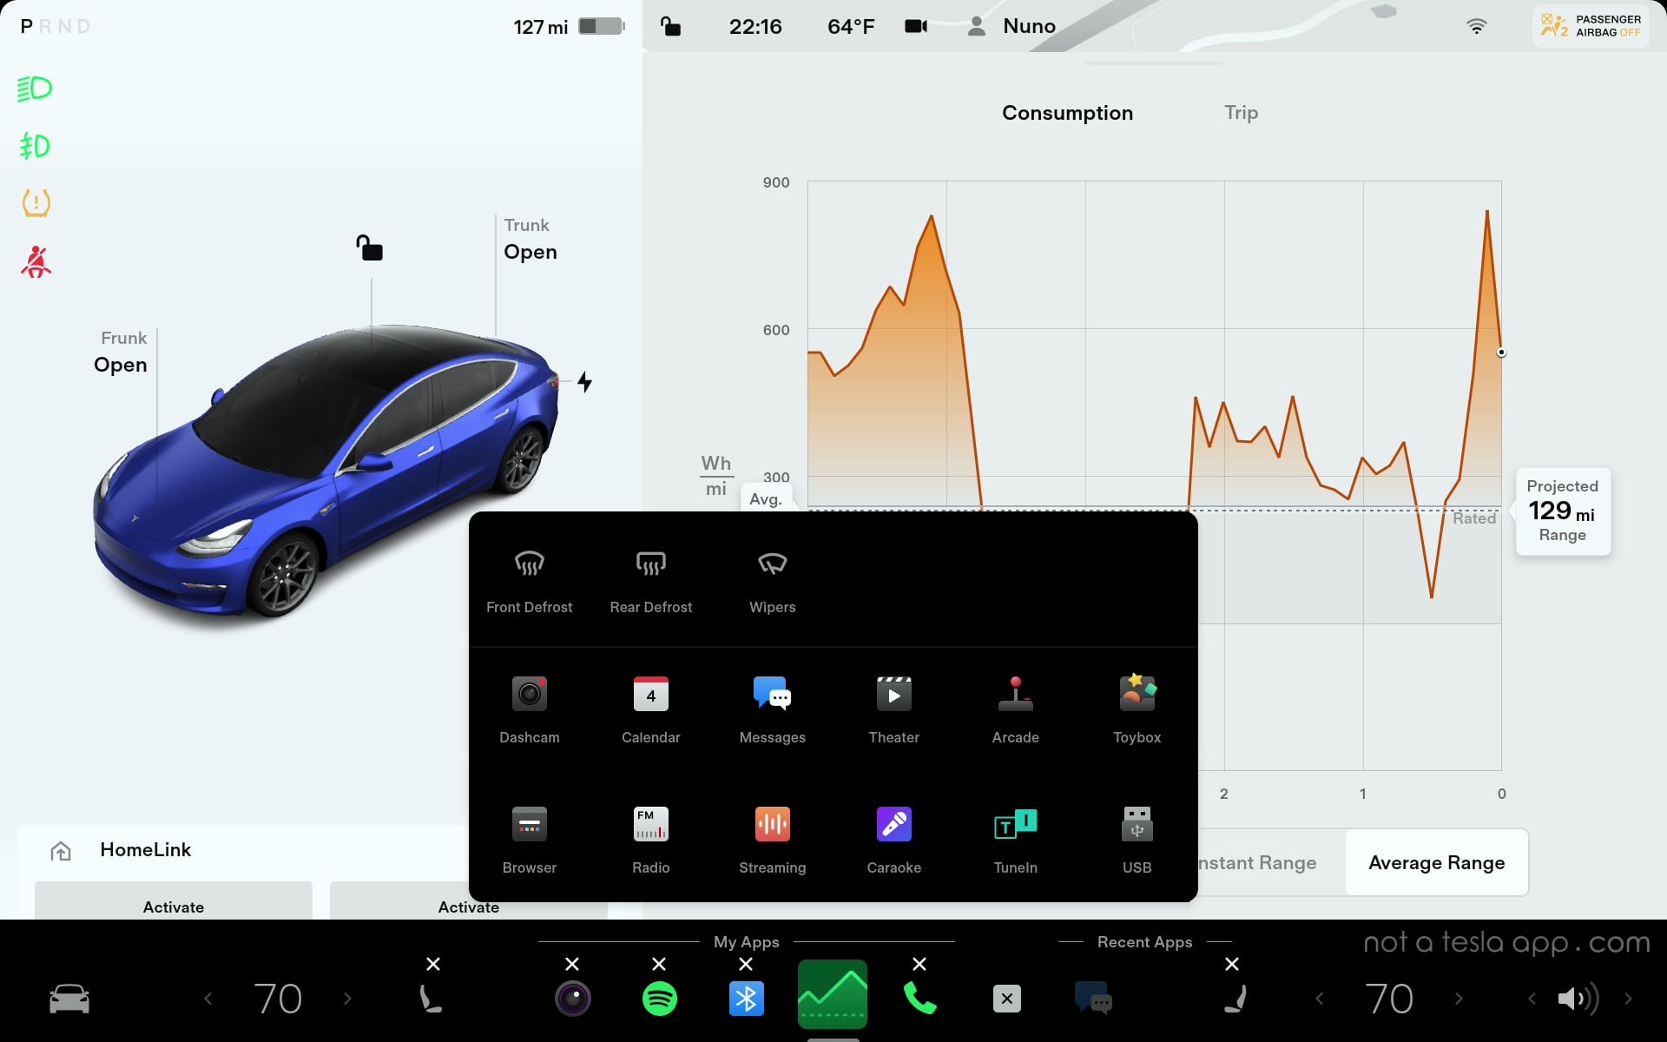Enable the HomeLink Activate button
This screenshot has width=1667, height=1042.
pyautogui.click(x=173, y=905)
